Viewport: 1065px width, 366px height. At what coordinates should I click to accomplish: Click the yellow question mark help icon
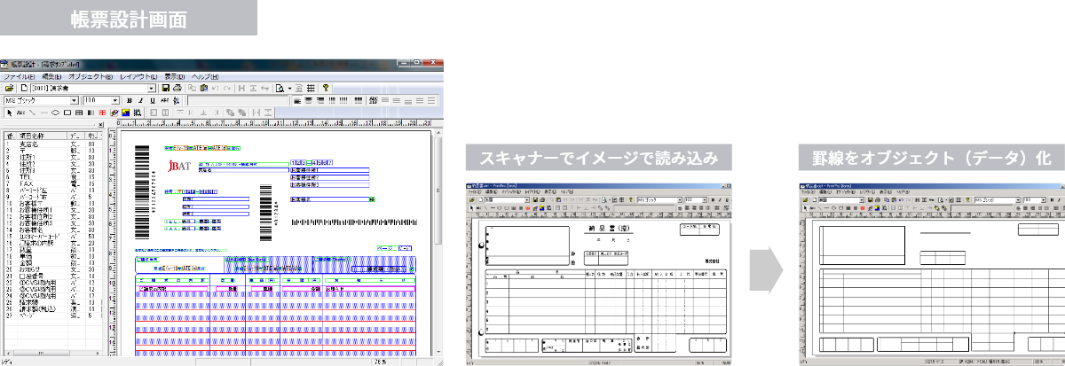[x=326, y=89]
